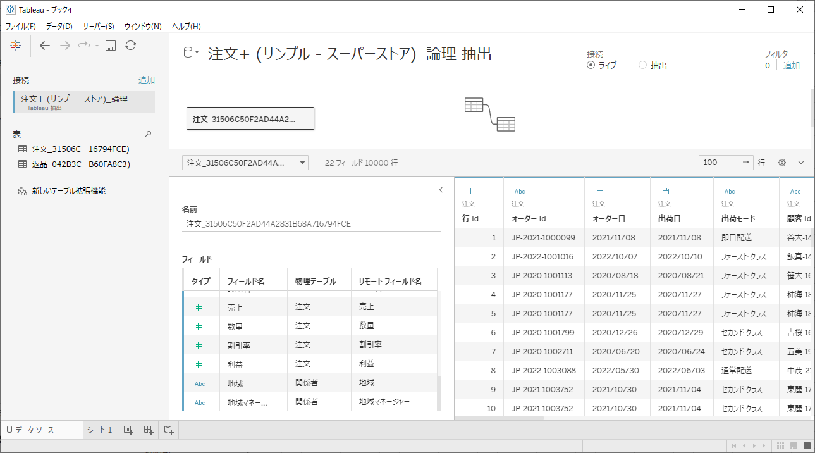This screenshot has width=815, height=453.
Task: Click the canvas vertical scrollbar at right
Action: [x=812, y=108]
